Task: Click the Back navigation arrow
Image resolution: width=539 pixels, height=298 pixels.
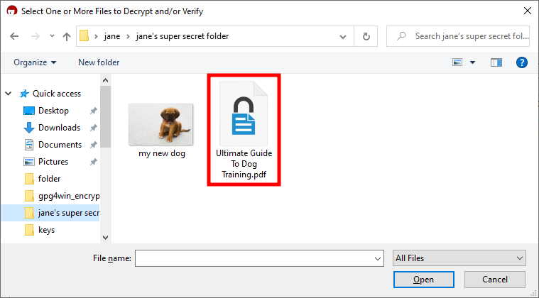Action: (15, 36)
